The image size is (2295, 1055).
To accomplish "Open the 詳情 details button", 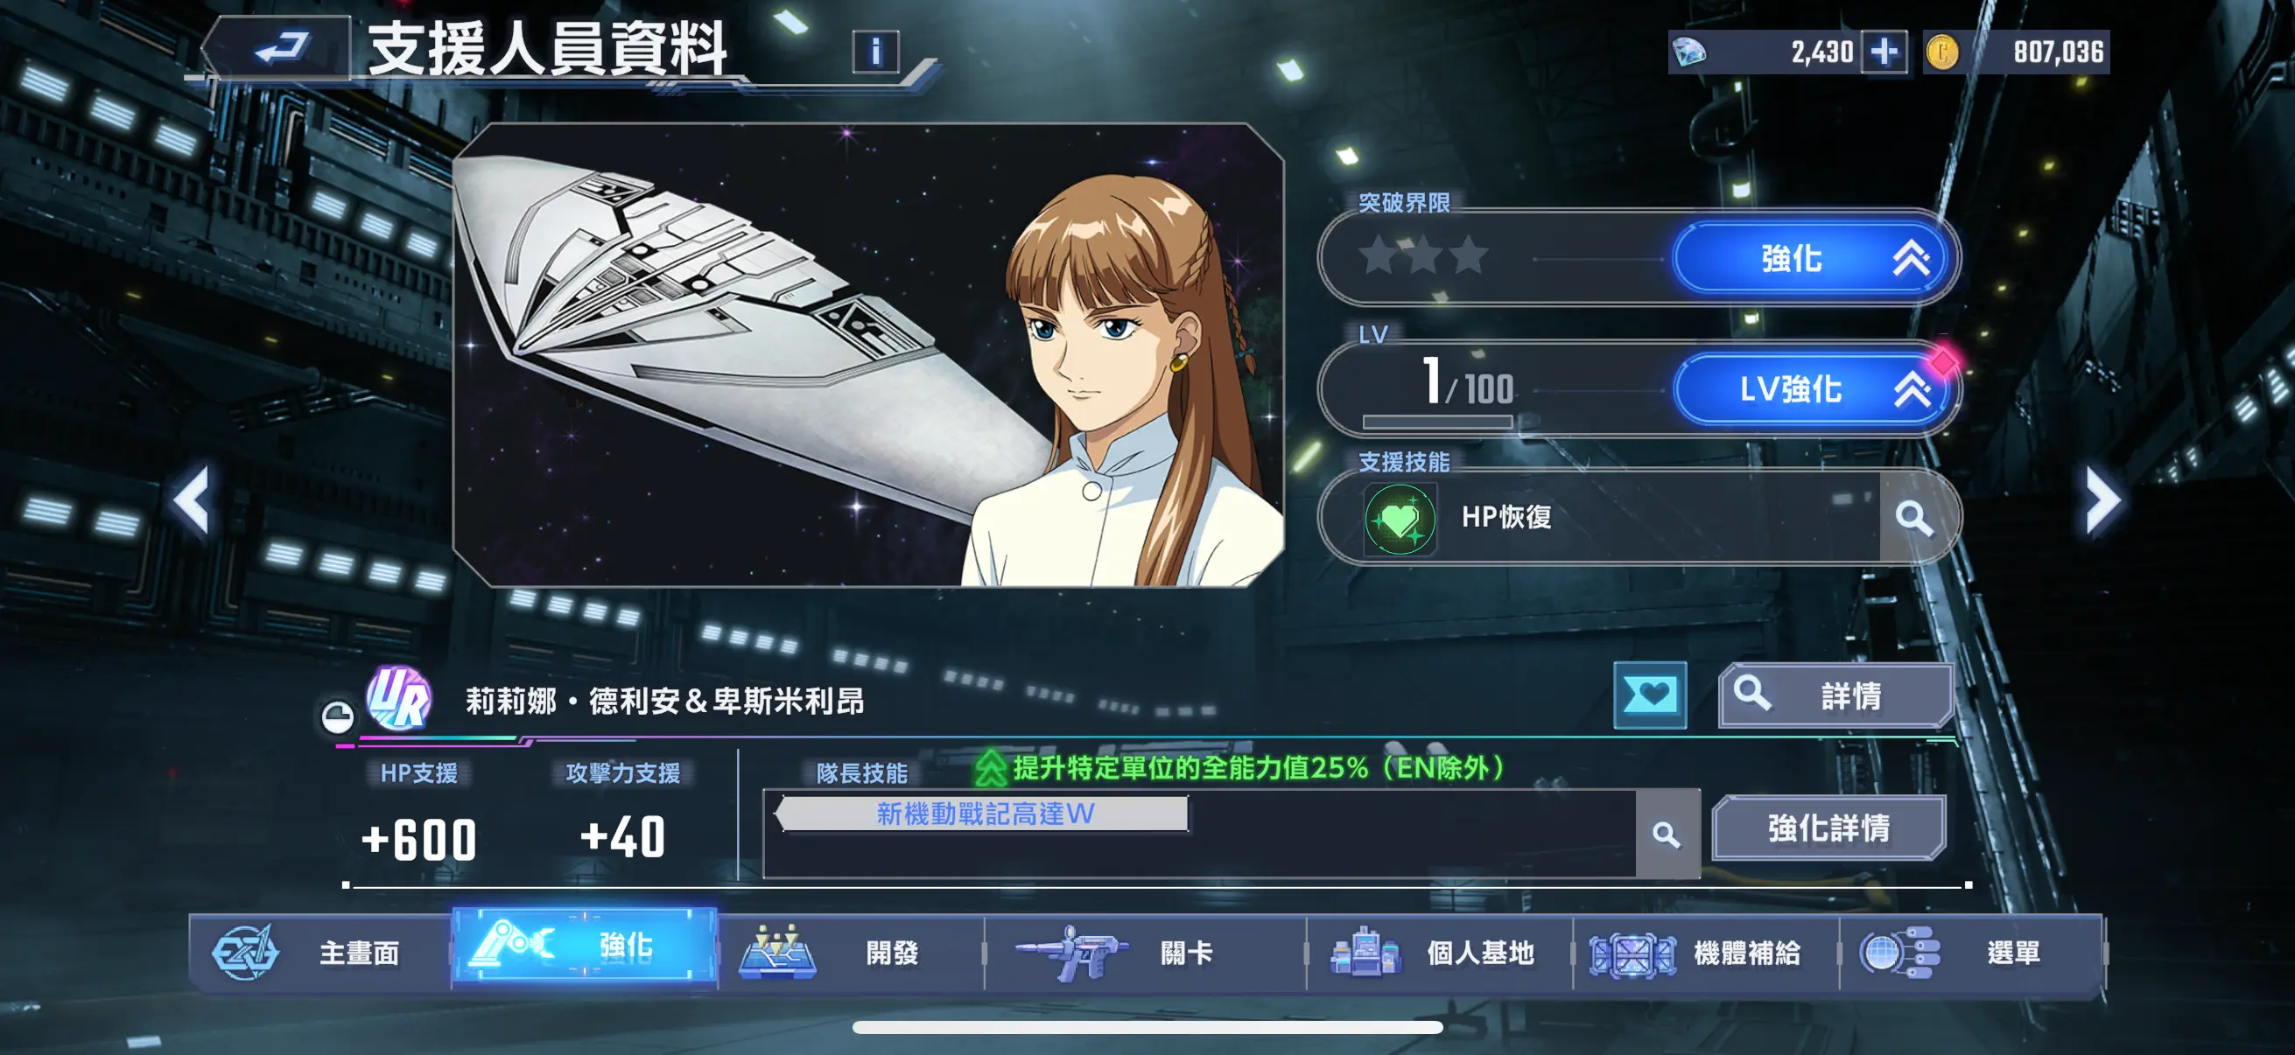I will 1836,695.
